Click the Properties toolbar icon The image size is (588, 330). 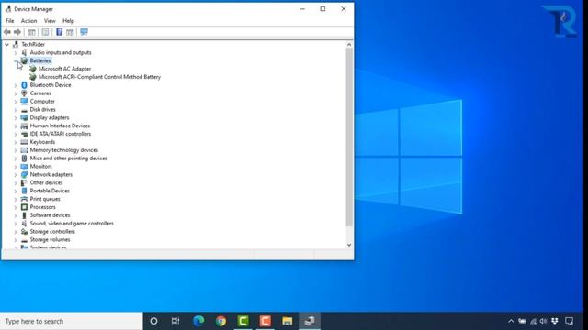click(45, 32)
